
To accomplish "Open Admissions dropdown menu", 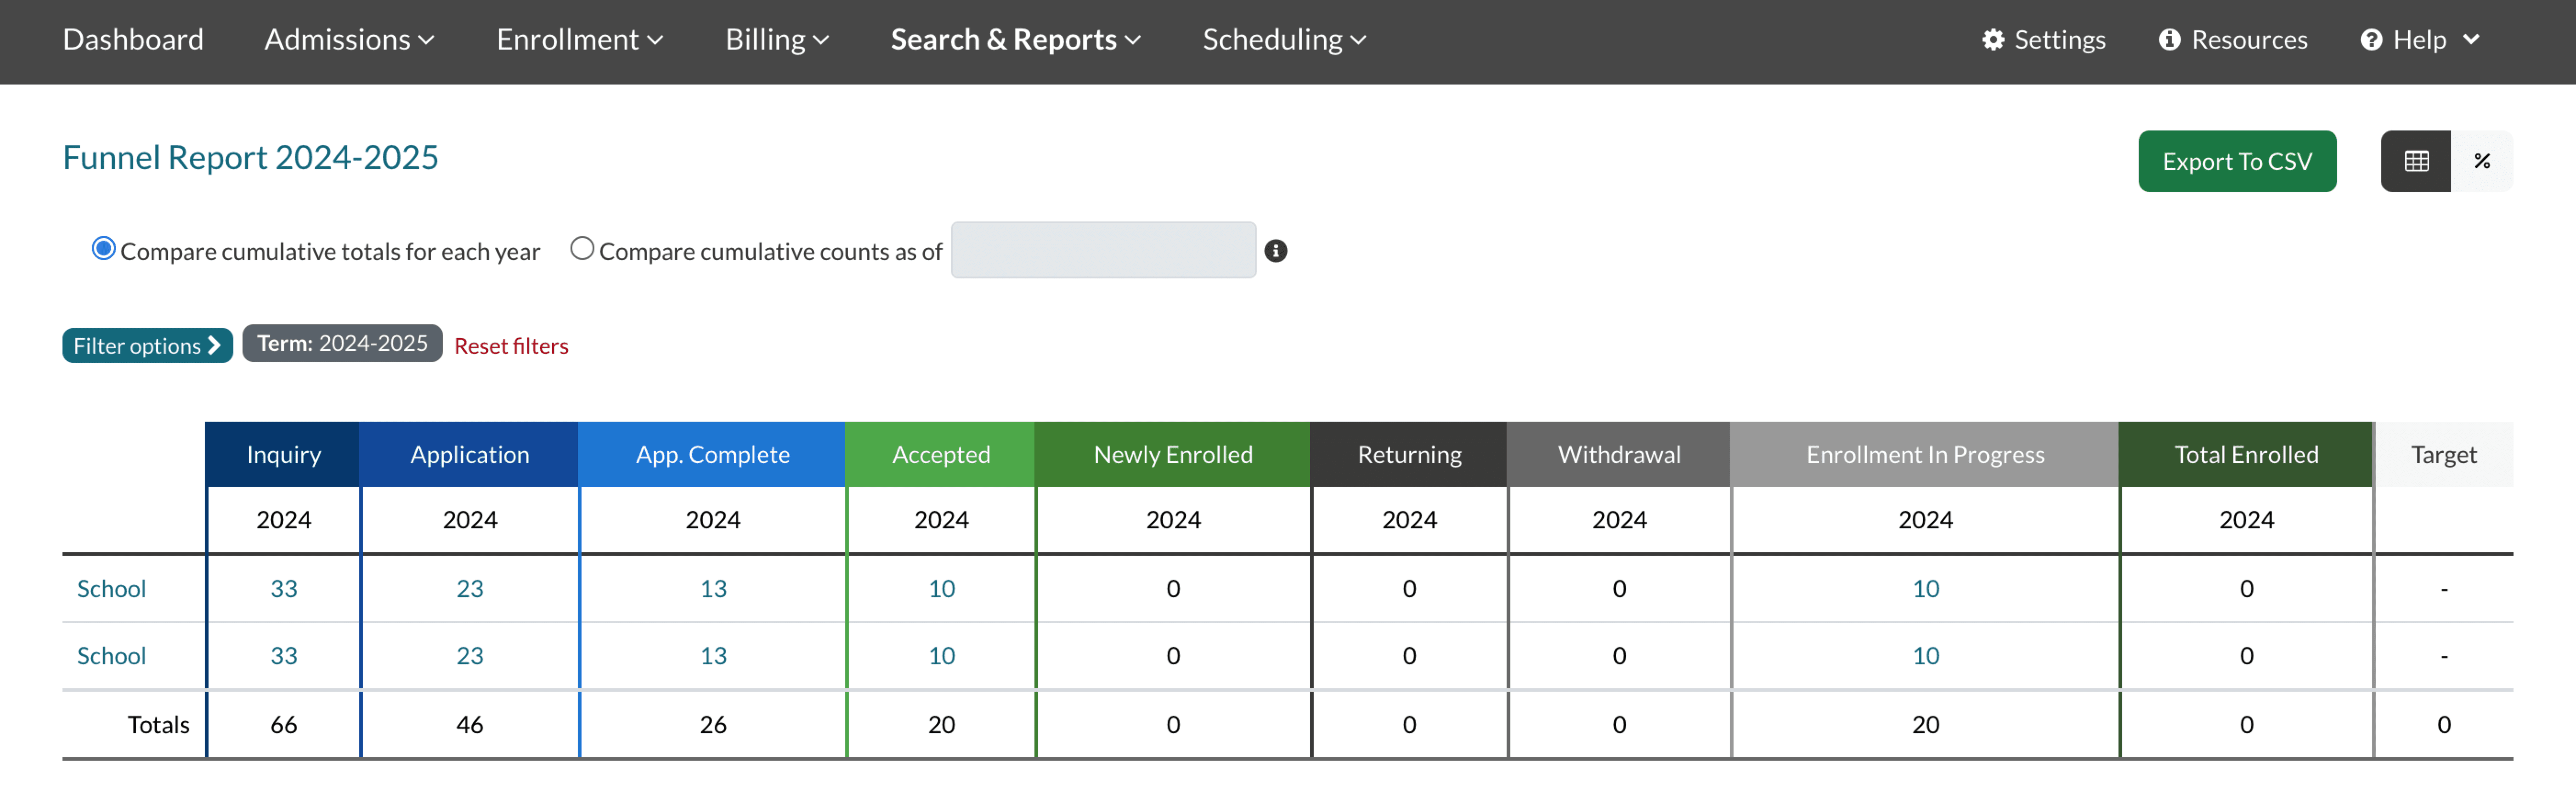I will tap(349, 40).
